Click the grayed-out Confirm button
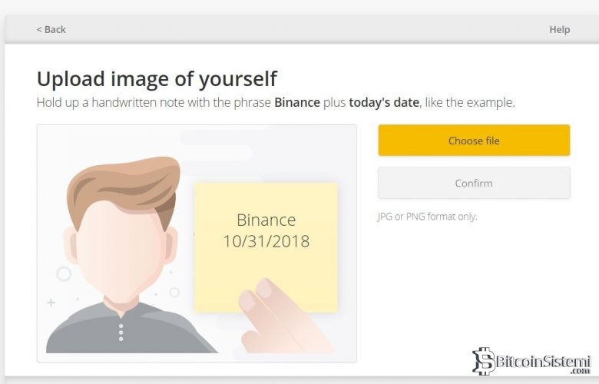Screen dimensions: 599x384 (x=473, y=184)
